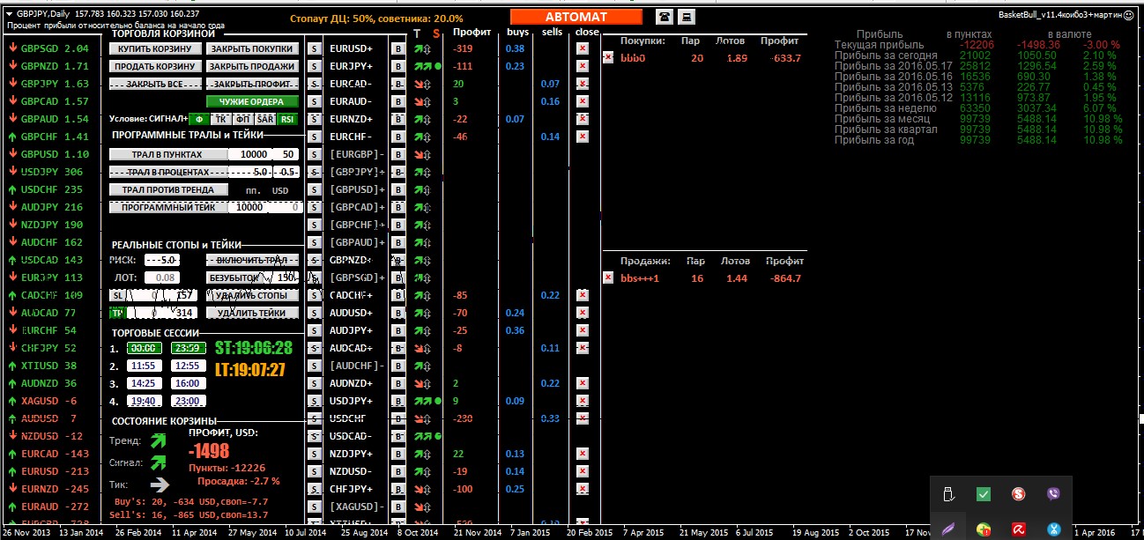The width and height of the screenshot is (1144, 540).
Task: Toggle the Ф signal condition button
Action: pos(199,119)
